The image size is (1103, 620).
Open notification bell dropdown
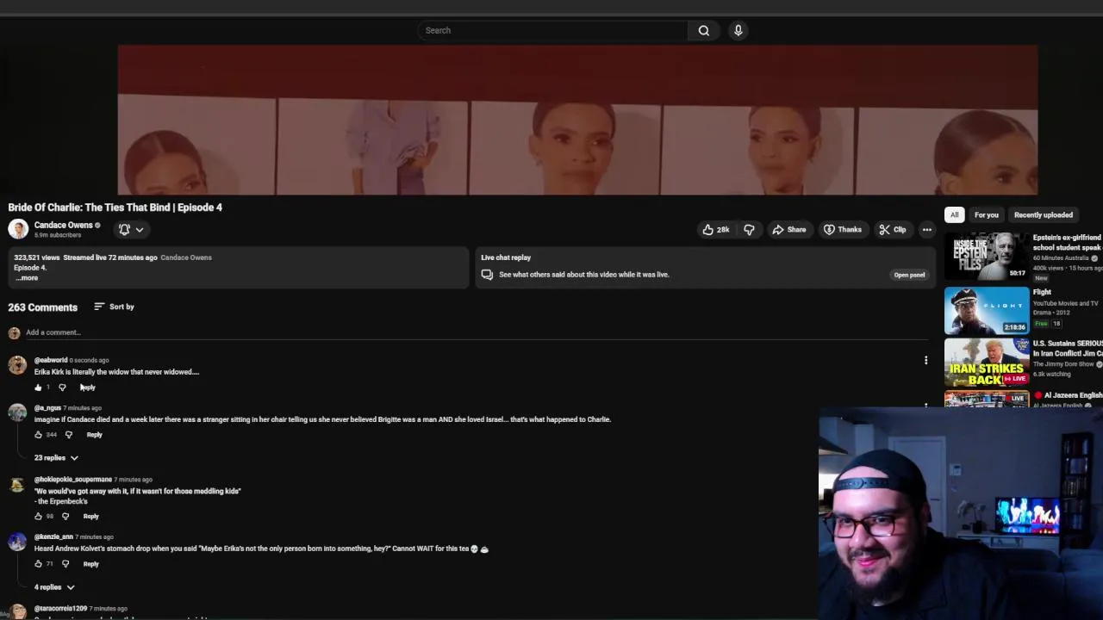pos(131,230)
